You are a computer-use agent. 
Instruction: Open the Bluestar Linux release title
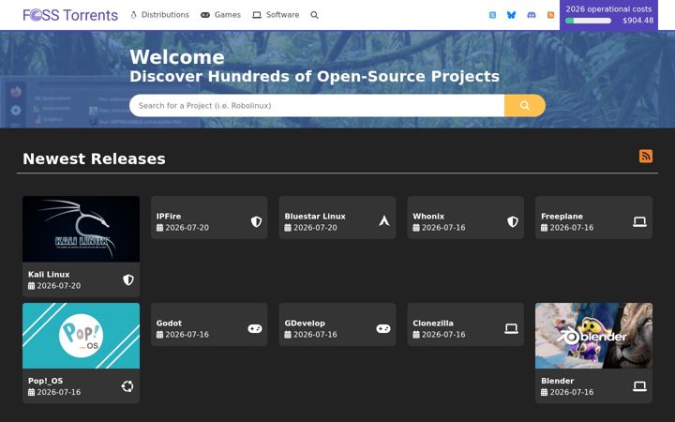point(315,217)
